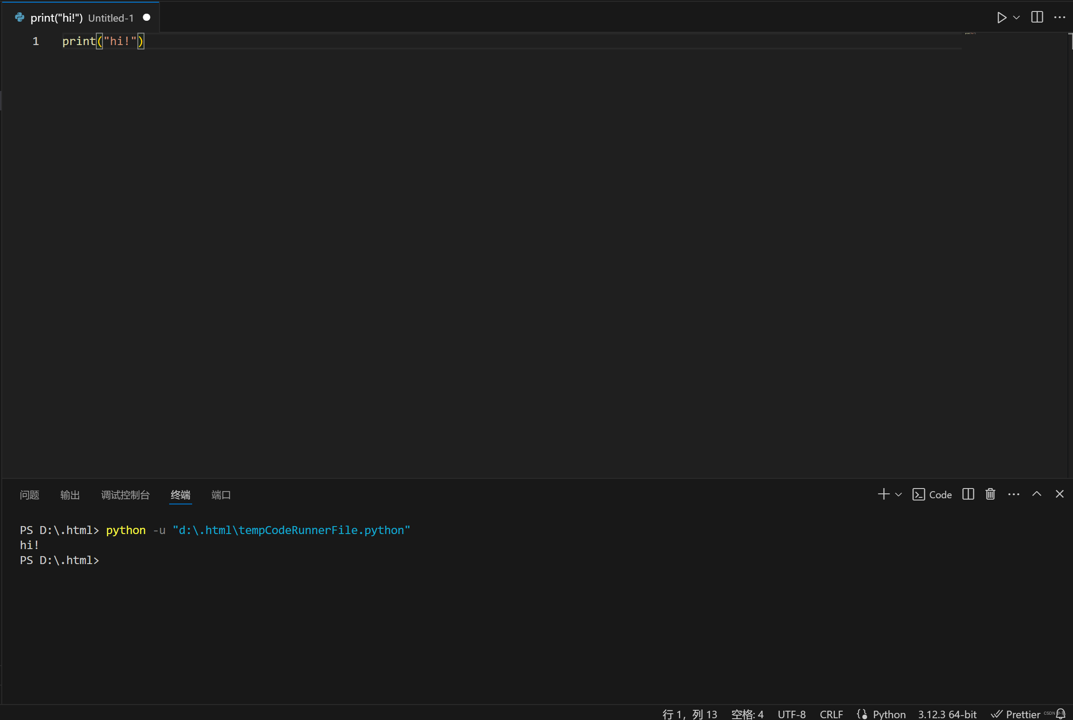This screenshot has width=1073, height=720.
Task: Run the Python file with play icon
Action: click(1001, 18)
